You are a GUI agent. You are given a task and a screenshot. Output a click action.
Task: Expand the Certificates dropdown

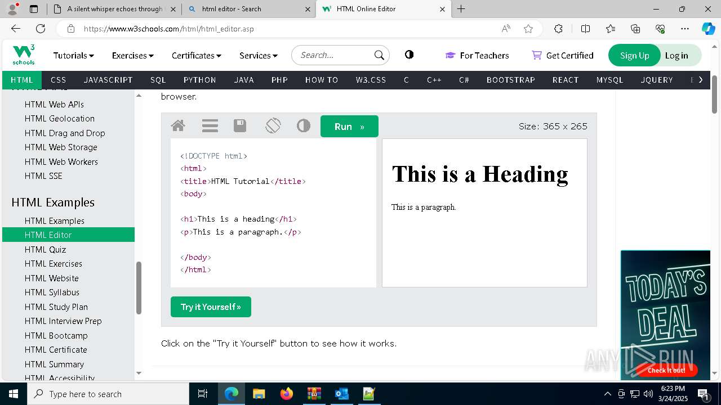click(197, 55)
